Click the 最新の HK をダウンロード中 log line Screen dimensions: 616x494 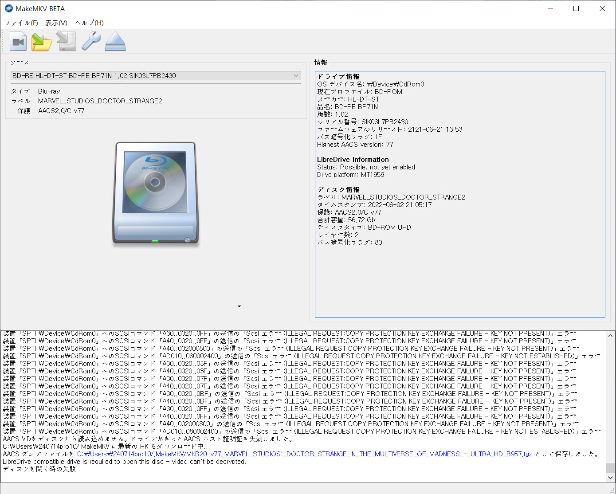pyautogui.click(x=106, y=447)
